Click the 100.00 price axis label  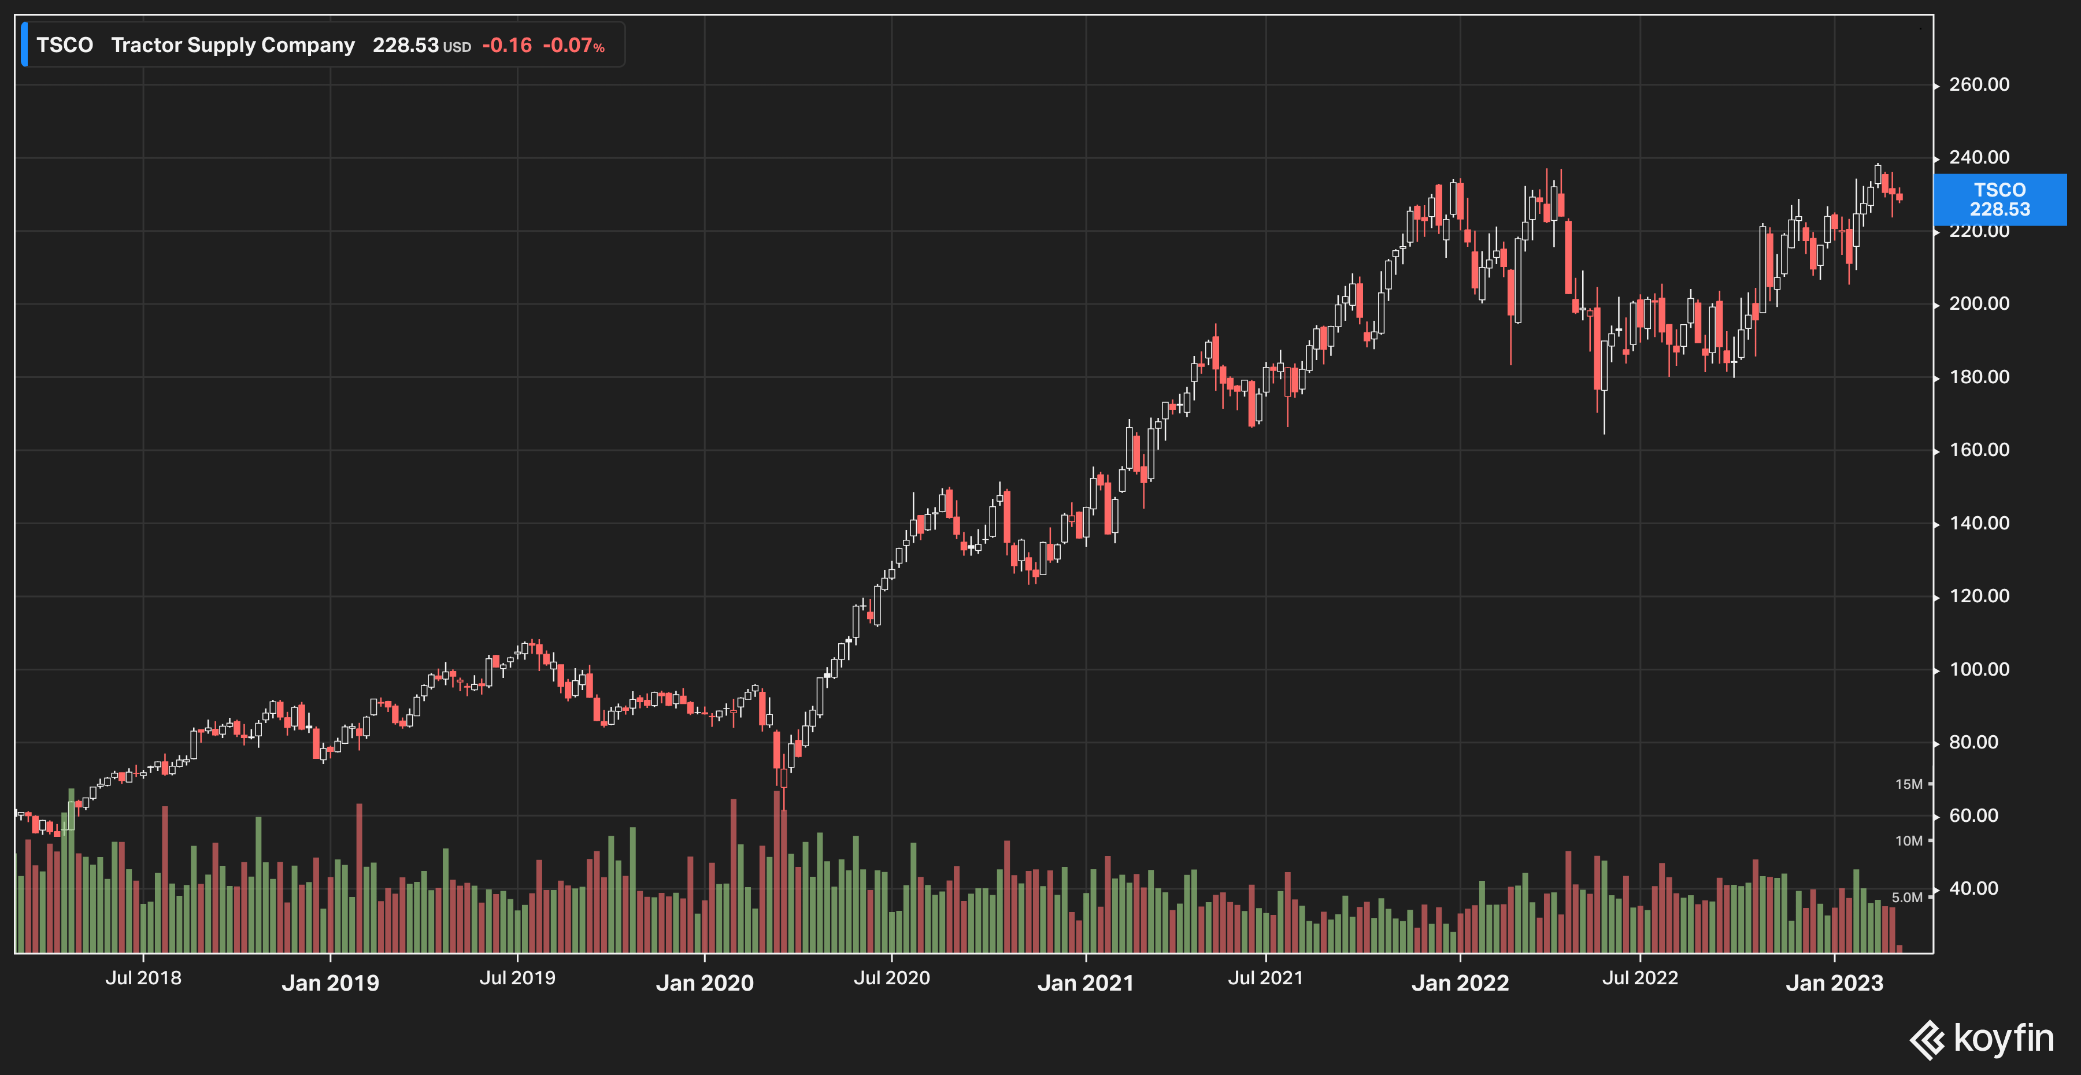[x=1979, y=669]
